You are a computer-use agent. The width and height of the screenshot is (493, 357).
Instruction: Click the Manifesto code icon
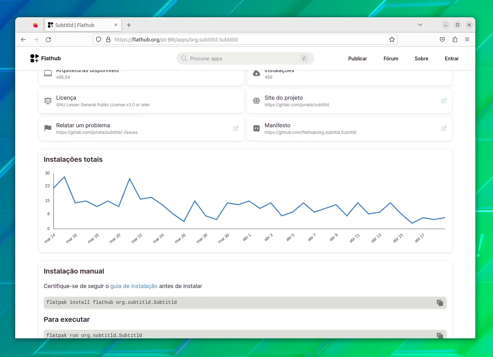click(x=256, y=128)
